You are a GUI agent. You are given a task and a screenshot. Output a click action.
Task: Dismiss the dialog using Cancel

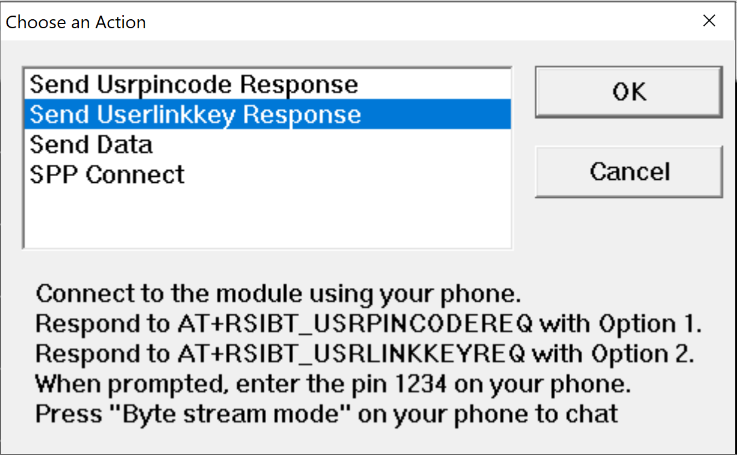629,171
